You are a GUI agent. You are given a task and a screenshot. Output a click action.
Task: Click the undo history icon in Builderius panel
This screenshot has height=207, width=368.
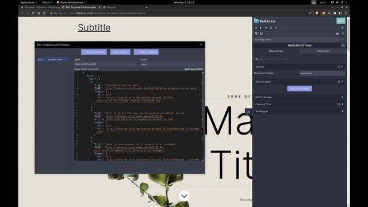point(343,33)
